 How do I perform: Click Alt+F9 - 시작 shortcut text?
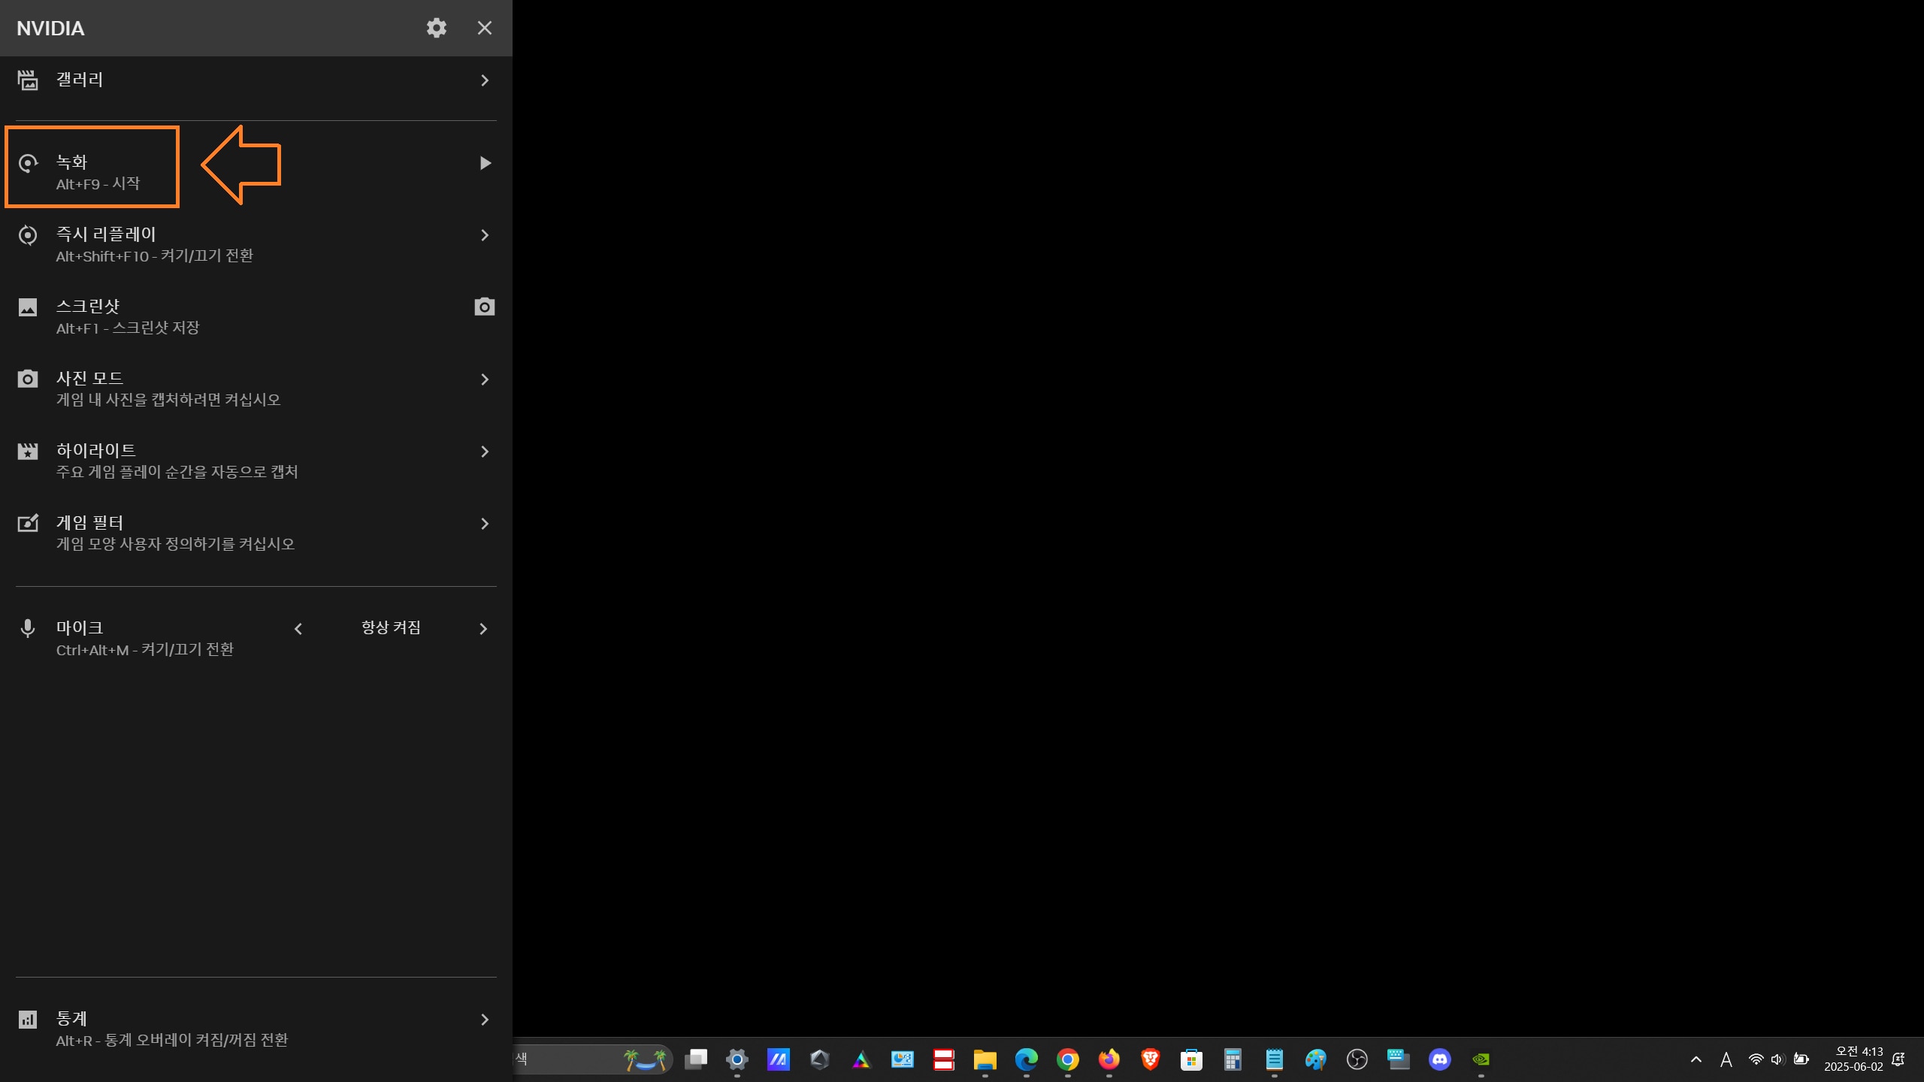coord(98,183)
